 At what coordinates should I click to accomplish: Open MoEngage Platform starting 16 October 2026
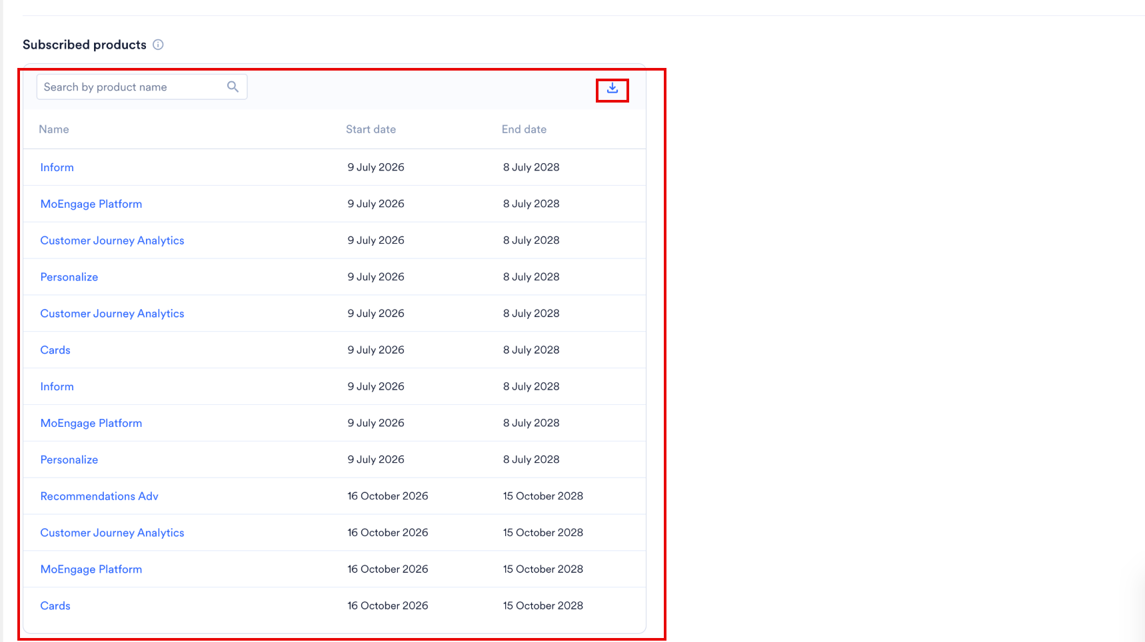pyautogui.click(x=91, y=569)
